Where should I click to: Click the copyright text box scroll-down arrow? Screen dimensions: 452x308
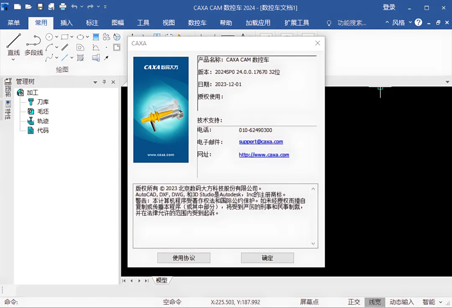click(x=313, y=243)
